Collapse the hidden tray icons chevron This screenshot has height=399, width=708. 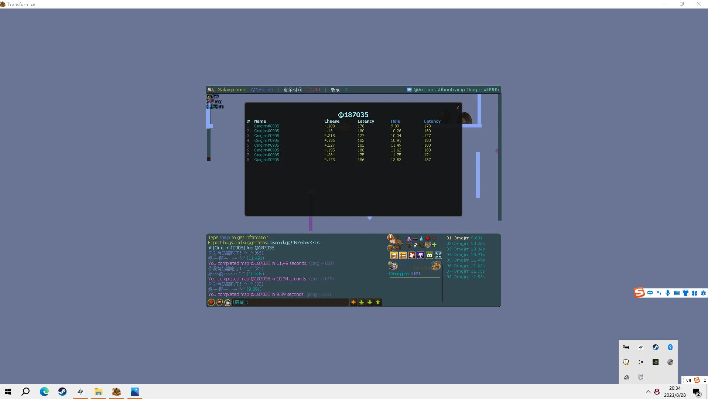click(x=648, y=392)
